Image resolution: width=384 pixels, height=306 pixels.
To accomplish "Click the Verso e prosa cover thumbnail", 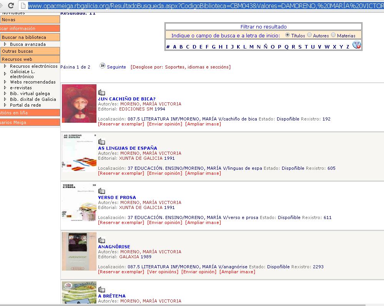I will click(x=79, y=202).
